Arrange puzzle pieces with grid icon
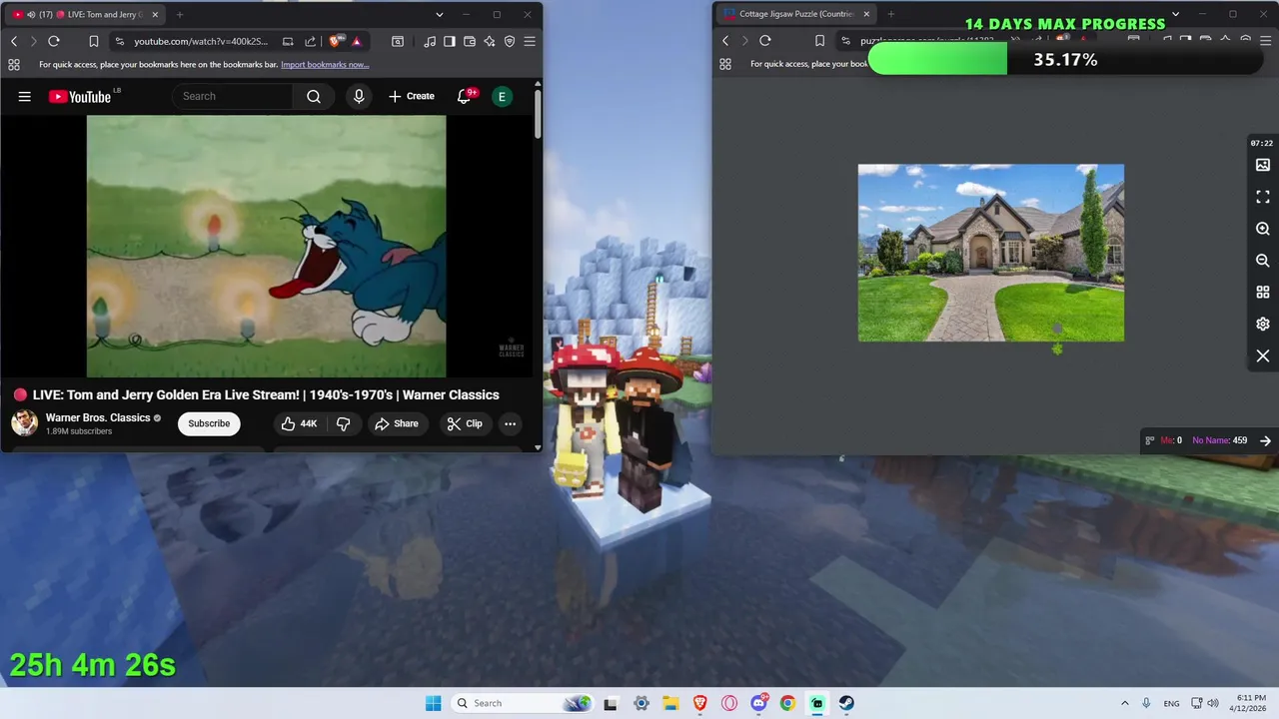Viewport: 1279px width, 719px height. click(1263, 293)
